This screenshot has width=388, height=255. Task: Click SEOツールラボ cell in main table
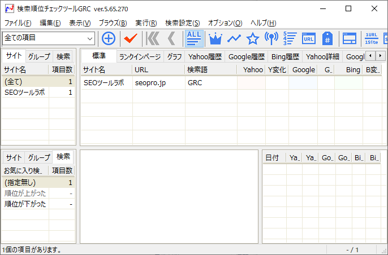point(107,83)
